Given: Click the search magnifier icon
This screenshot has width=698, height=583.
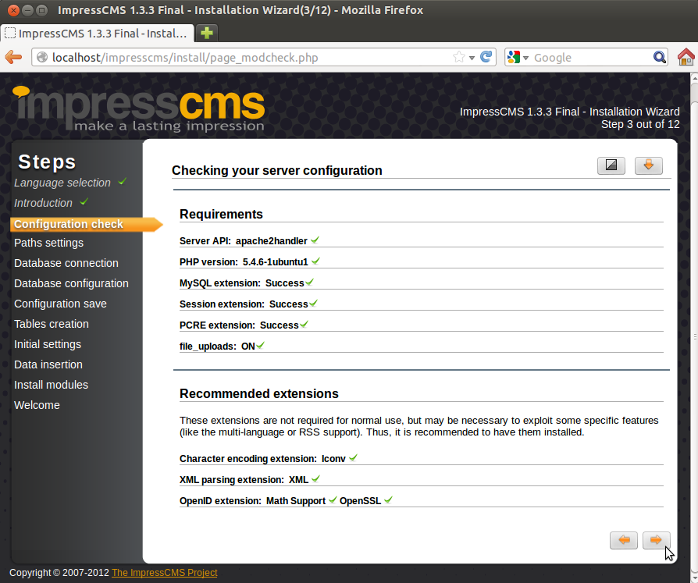Looking at the screenshot, I should click(660, 57).
